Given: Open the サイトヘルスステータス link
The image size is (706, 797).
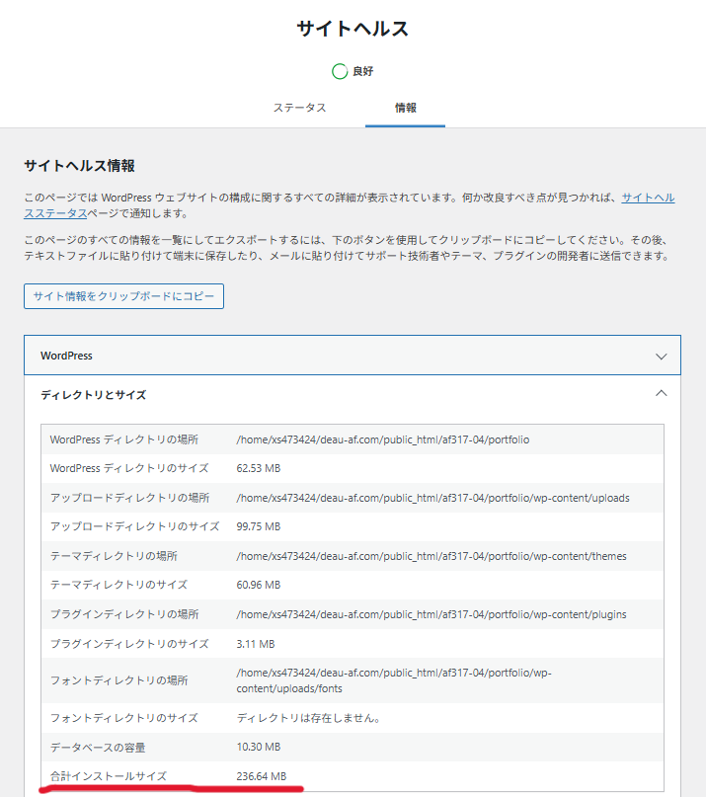Looking at the screenshot, I should 648,199.
